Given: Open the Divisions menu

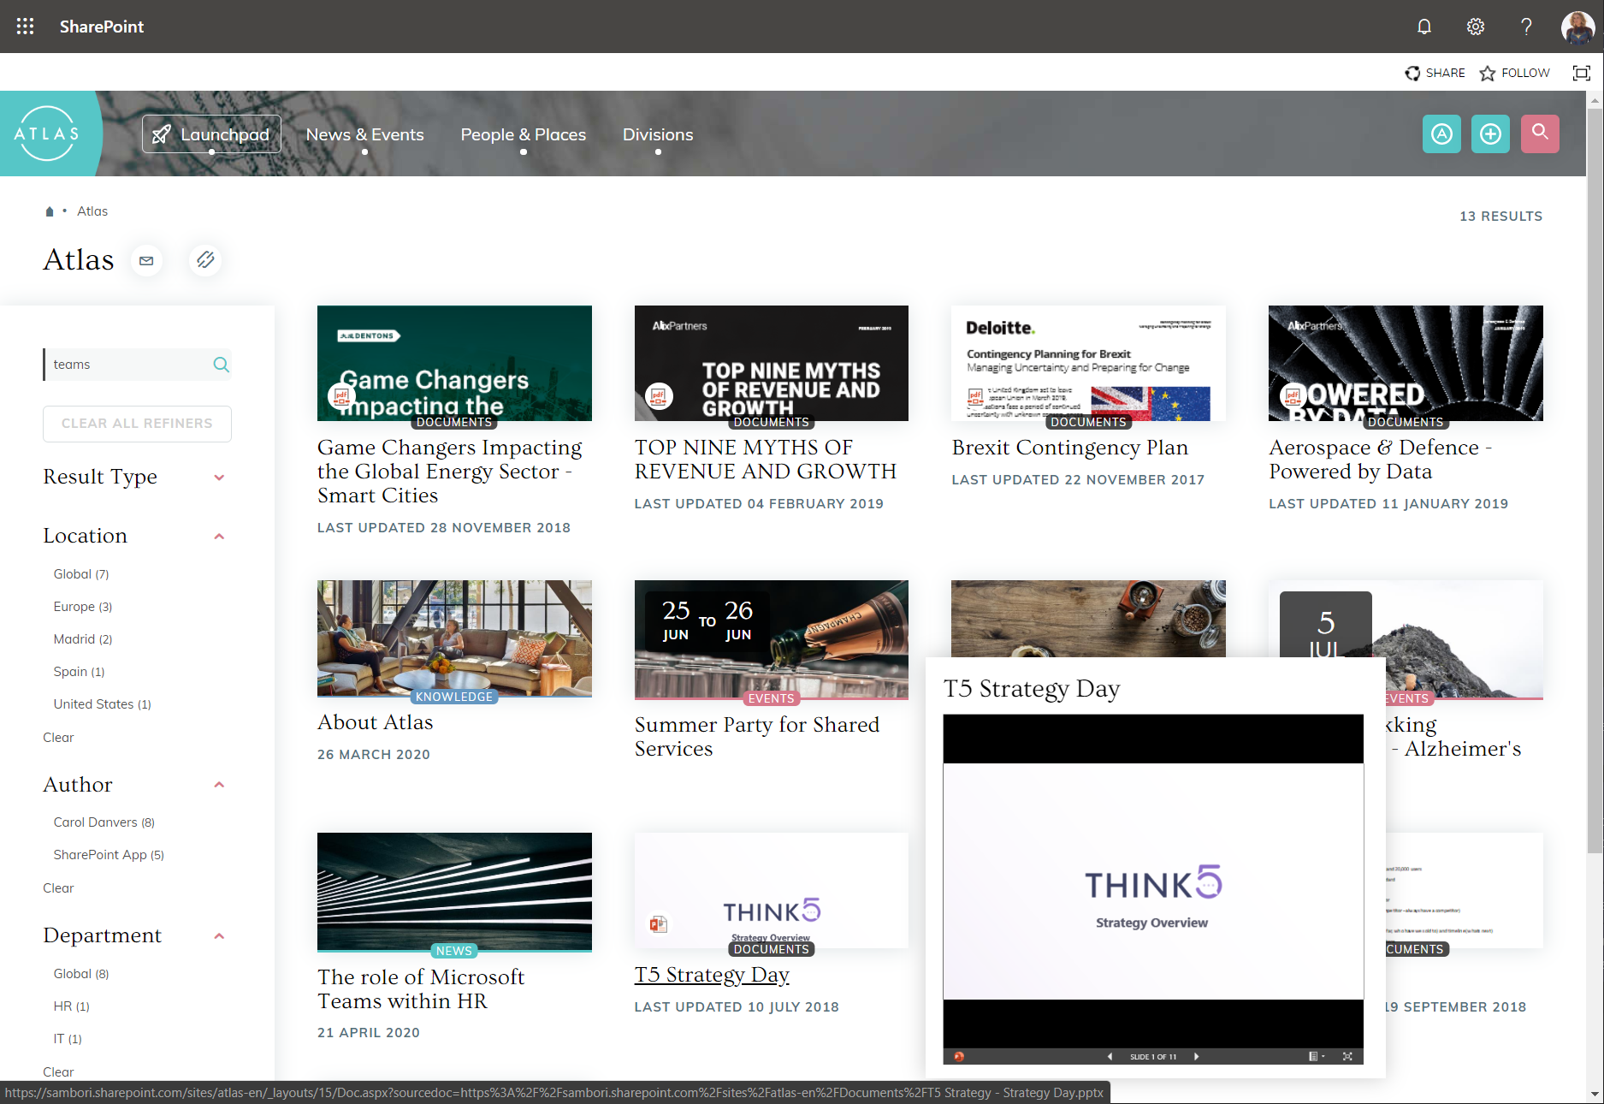Looking at the screenshot, I should pyautogui.click(x=658, y=134).
